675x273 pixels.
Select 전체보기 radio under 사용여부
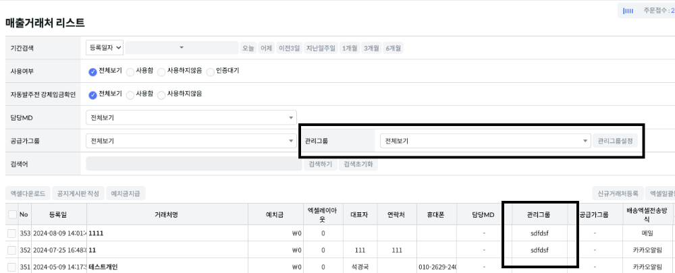click(x=92, y=72)
